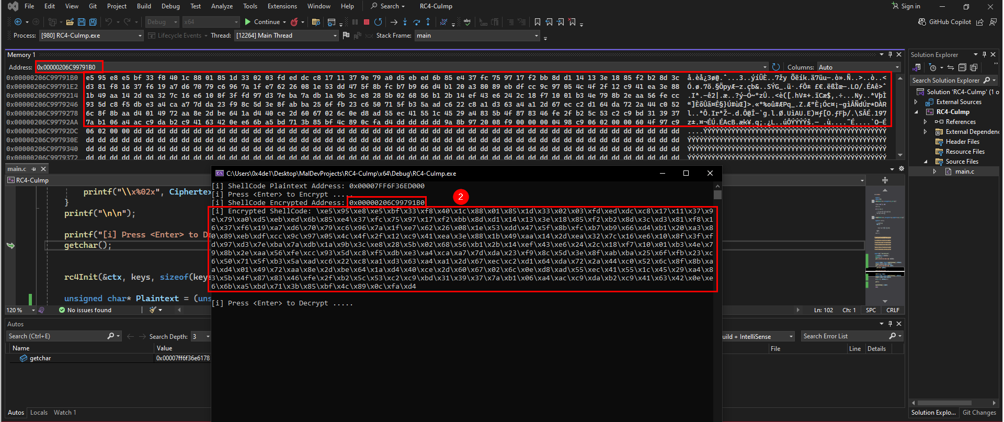Open the Thread dropdown showing Main Thread
This screenshot has height=422, width=1004.
click(x=287, y=36)
